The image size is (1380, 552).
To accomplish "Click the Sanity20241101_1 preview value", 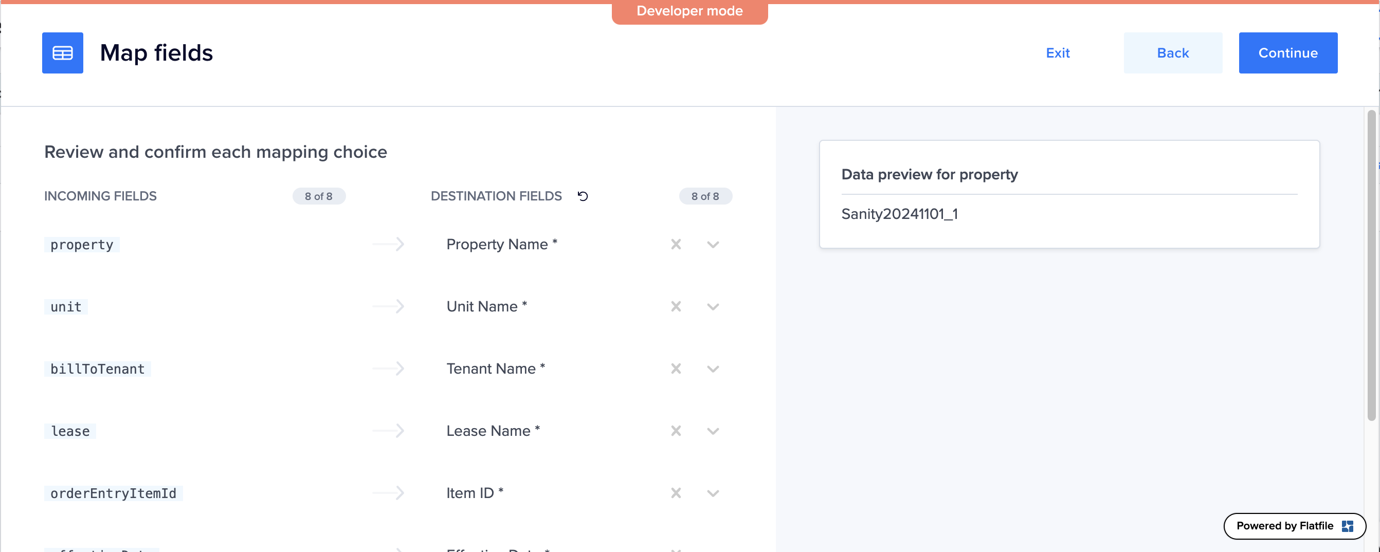I will coord(899,214).
